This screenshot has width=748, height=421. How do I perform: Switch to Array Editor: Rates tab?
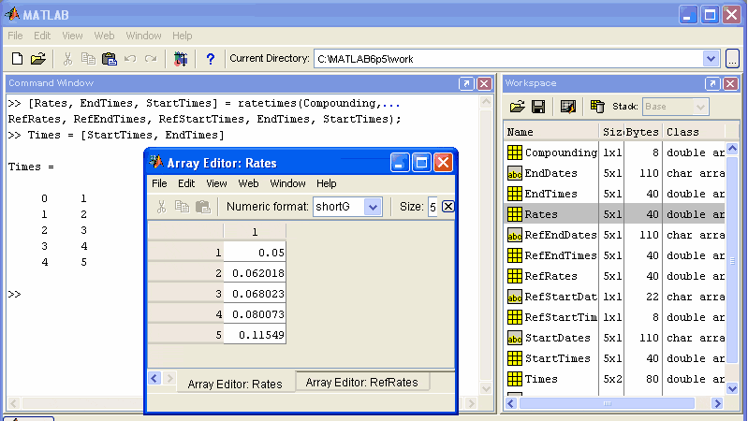coord(235,384)
